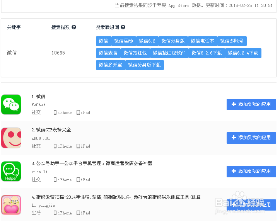
Task: Open the 指纹爱情扫描 heart app icon
Action: [11, 205]
